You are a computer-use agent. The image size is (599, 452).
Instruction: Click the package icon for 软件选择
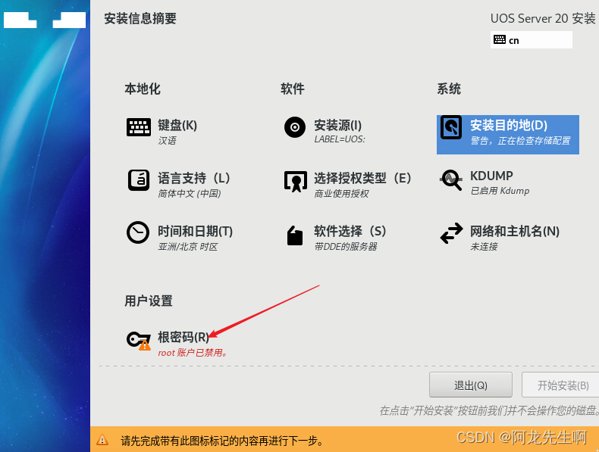point(294,235)
